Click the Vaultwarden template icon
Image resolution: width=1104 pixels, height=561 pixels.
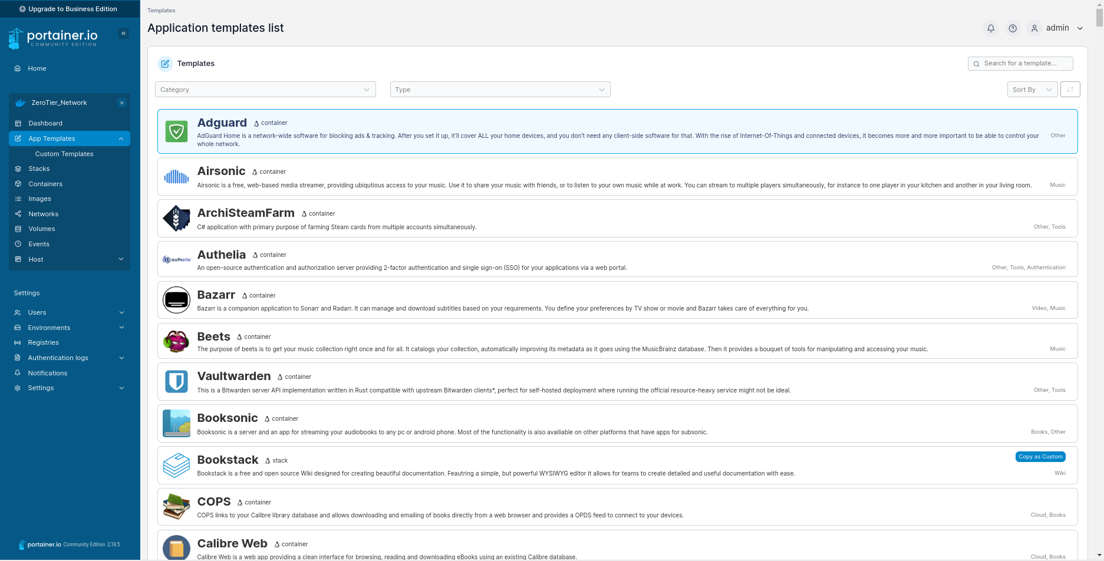pos(176,382)
